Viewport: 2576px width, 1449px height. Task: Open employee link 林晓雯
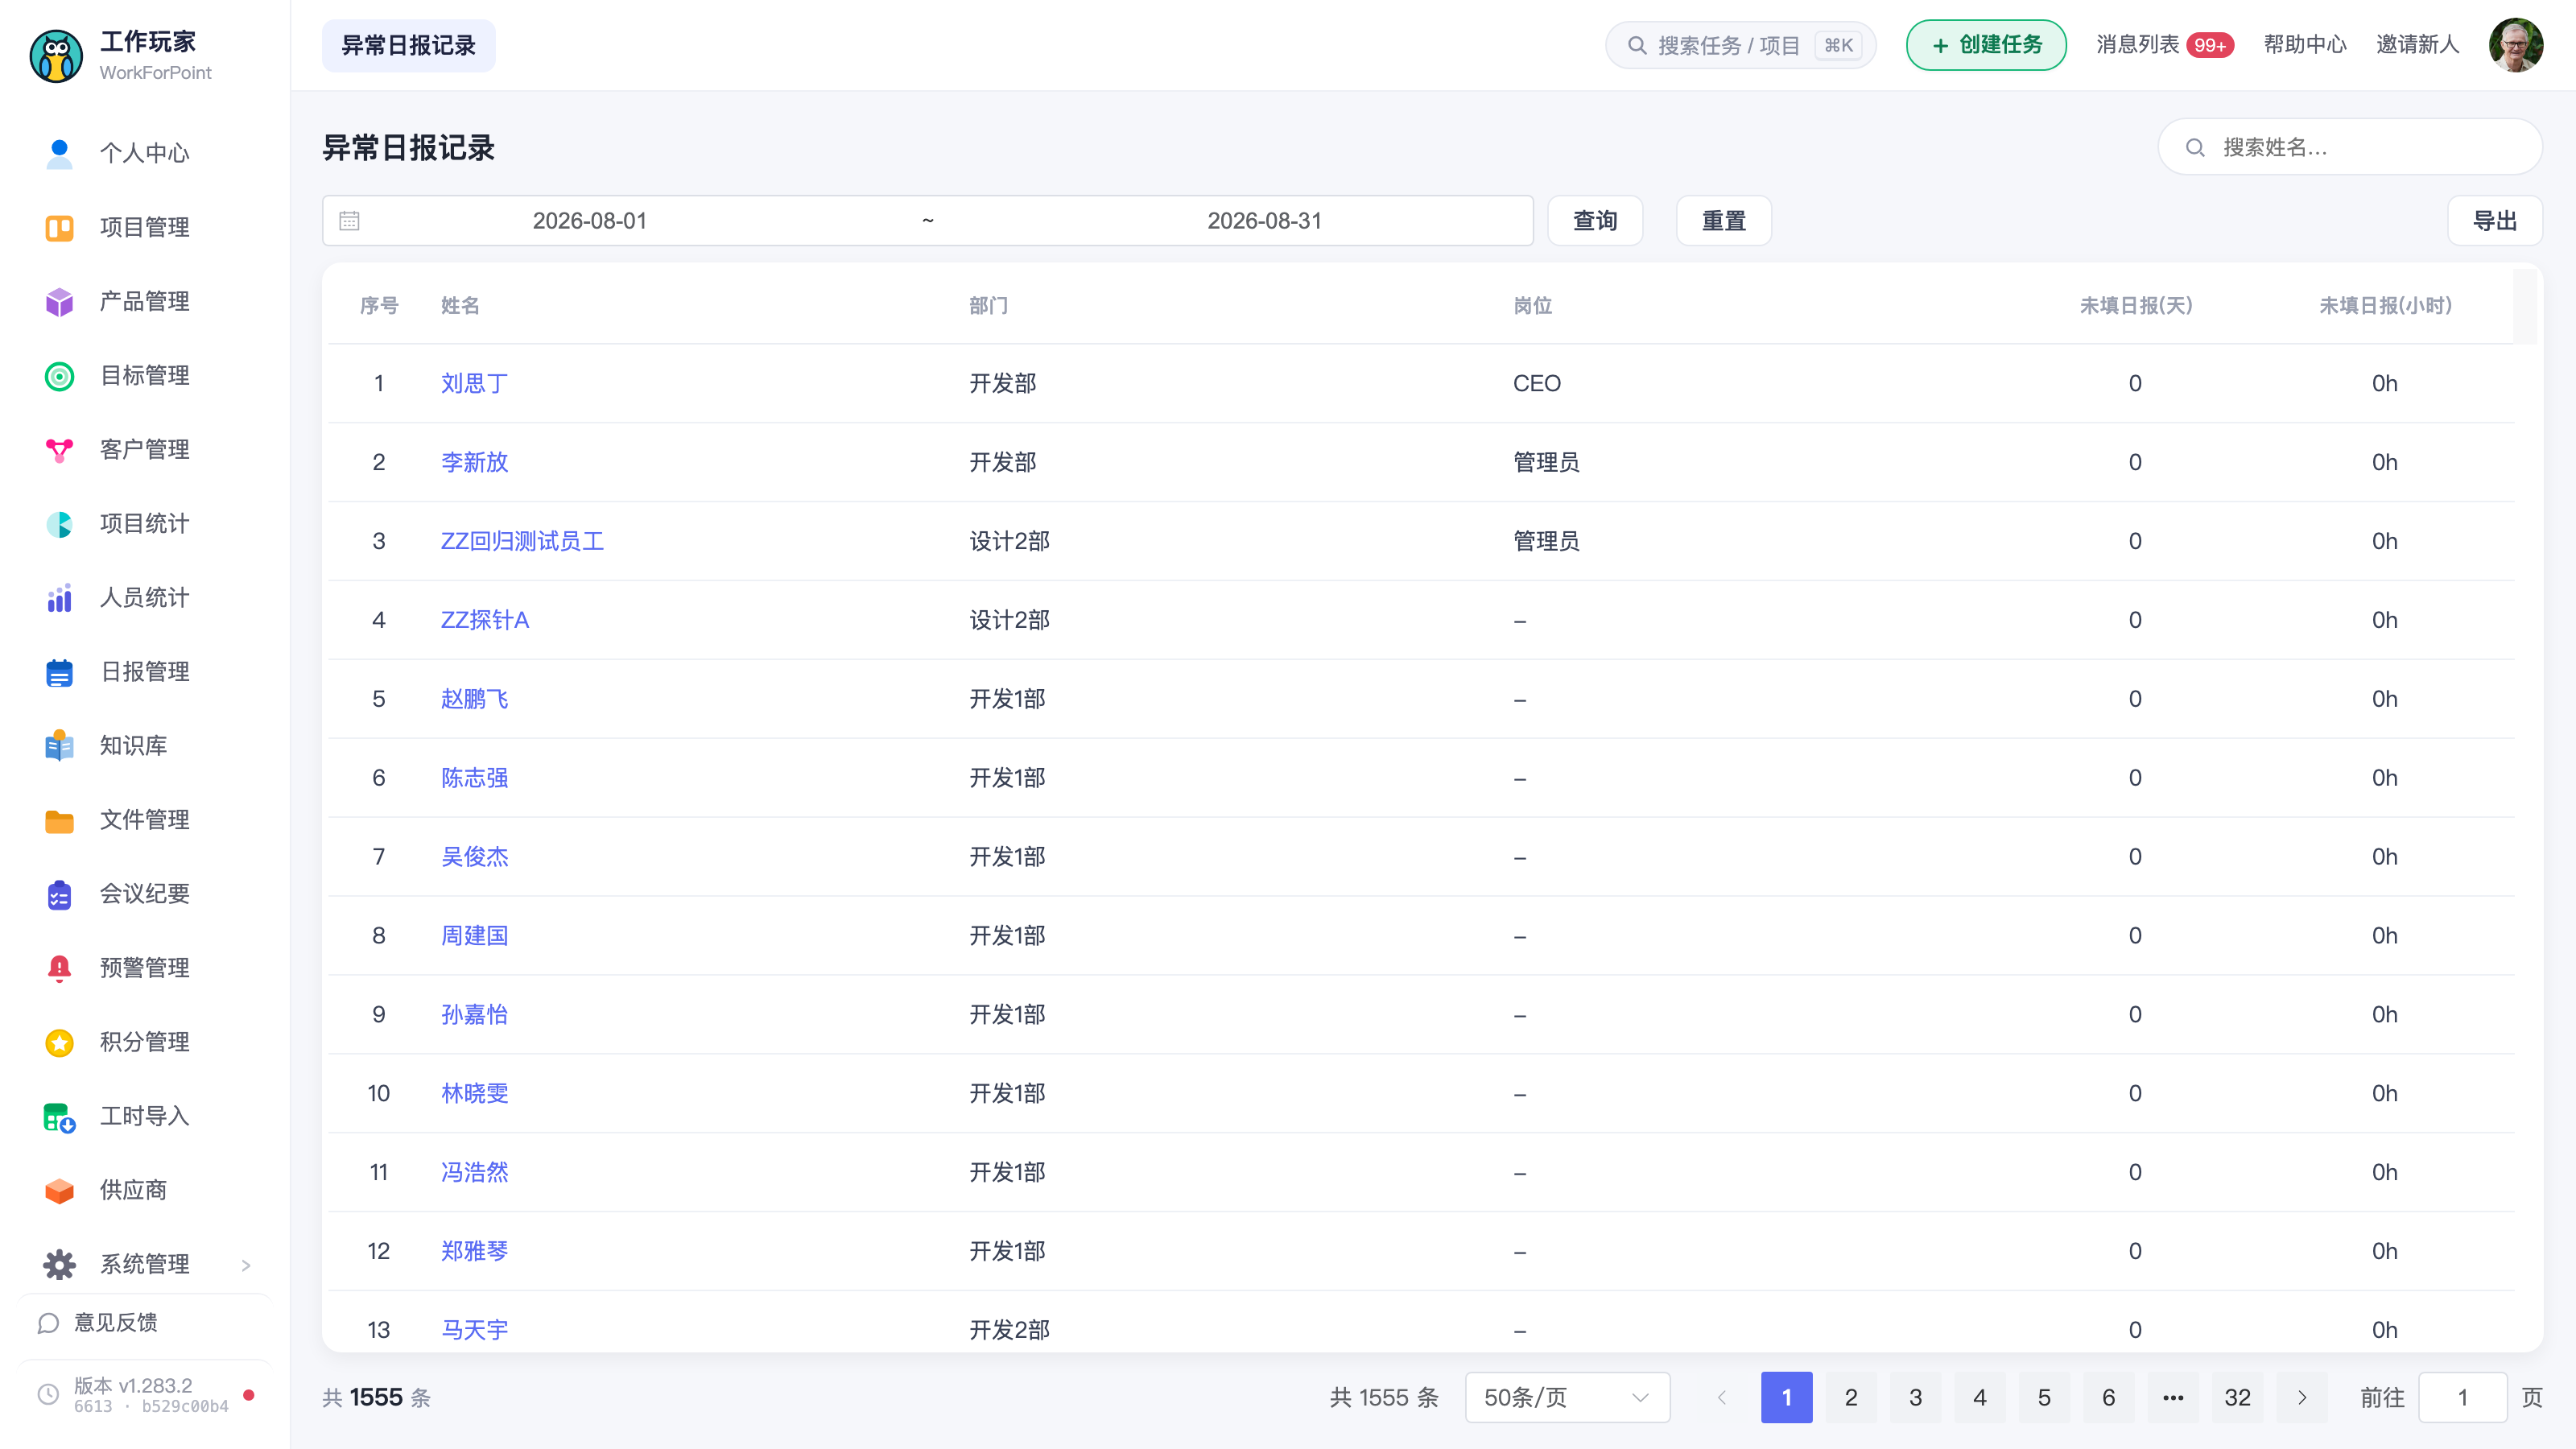[x=474, y=1093]
